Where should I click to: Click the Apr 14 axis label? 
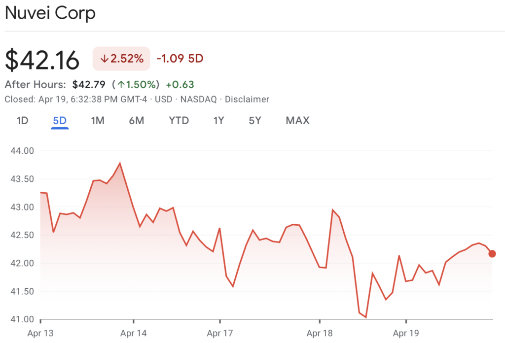(134, 334)
